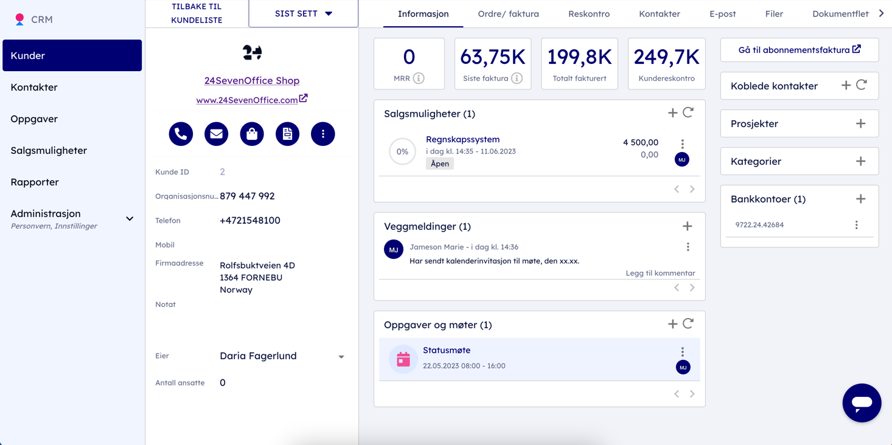Refresh the Salgsmuligheter panel

click(x=688, y=112)
